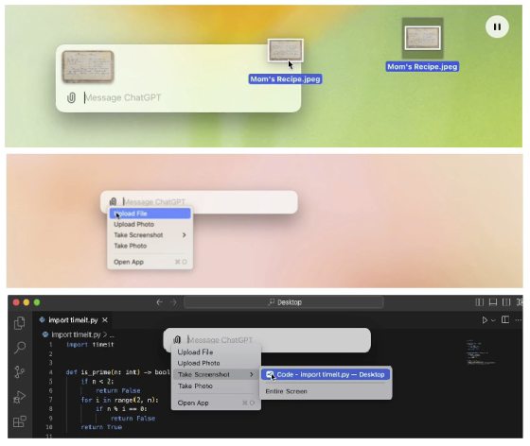Screen dimensions: 530x446
Task: Click the split editor icon
Action: tap(505, 319)
